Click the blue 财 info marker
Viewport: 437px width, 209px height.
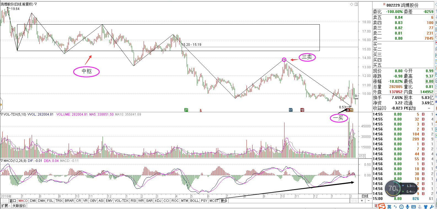291,110
